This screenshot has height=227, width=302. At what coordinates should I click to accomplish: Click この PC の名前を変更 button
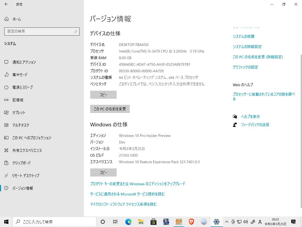pos(110,109)
